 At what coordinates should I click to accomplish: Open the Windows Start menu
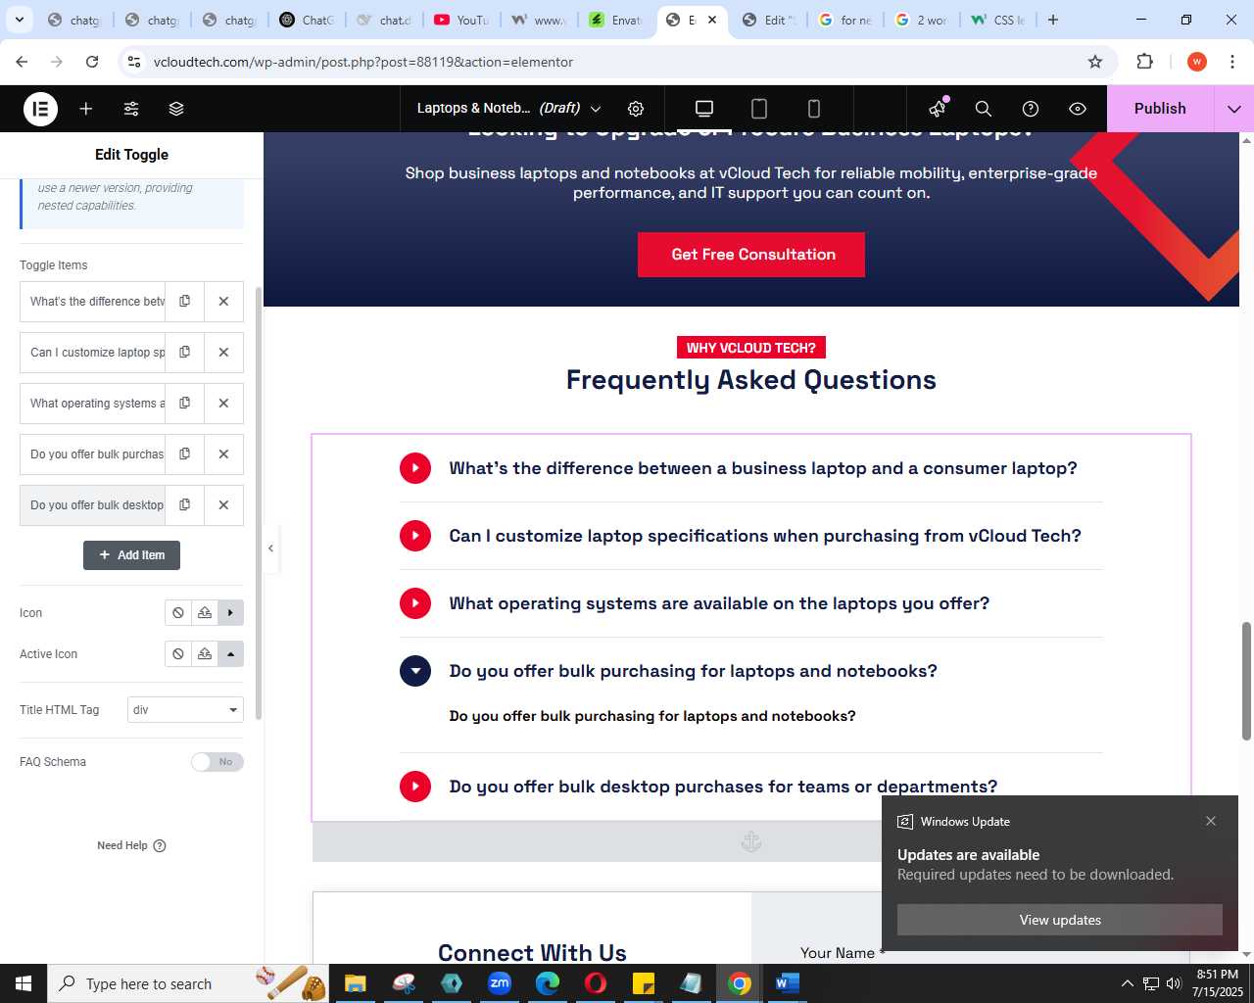coord(24,983)
